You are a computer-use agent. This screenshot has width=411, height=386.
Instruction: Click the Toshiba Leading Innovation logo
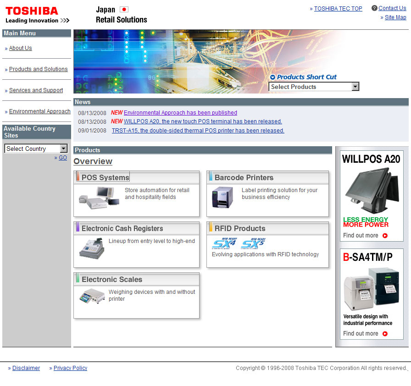tap(37, 15)
